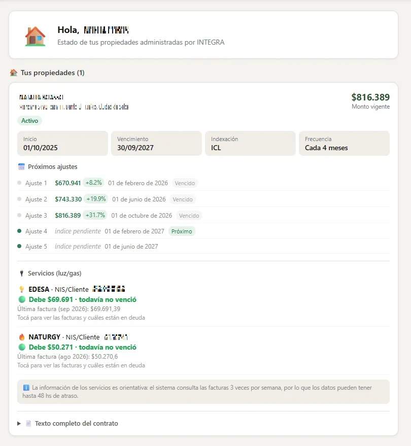The image size is (411, 446).
Task: Click the Servicios (luz/gas) heading
Action: [x=55, y=273]
